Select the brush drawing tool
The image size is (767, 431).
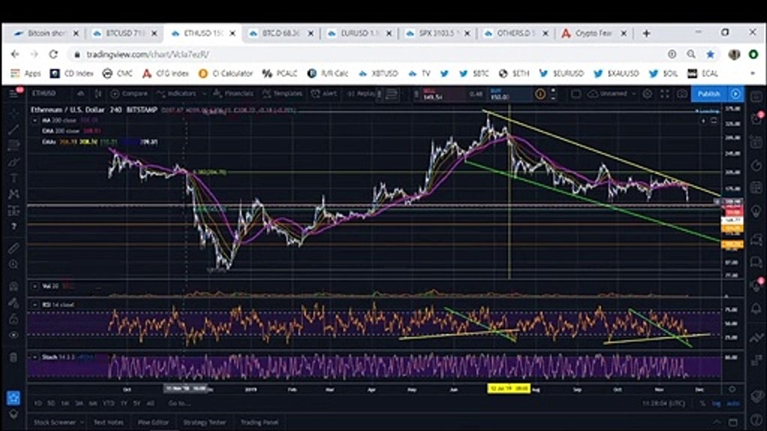click(x=14, y=162)
